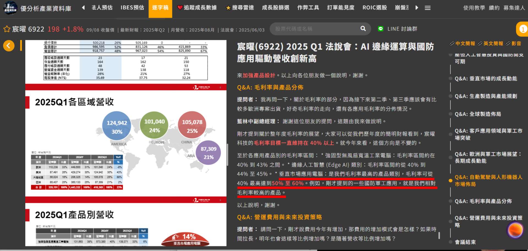Click the orange back arrow button

pos(9,46)
